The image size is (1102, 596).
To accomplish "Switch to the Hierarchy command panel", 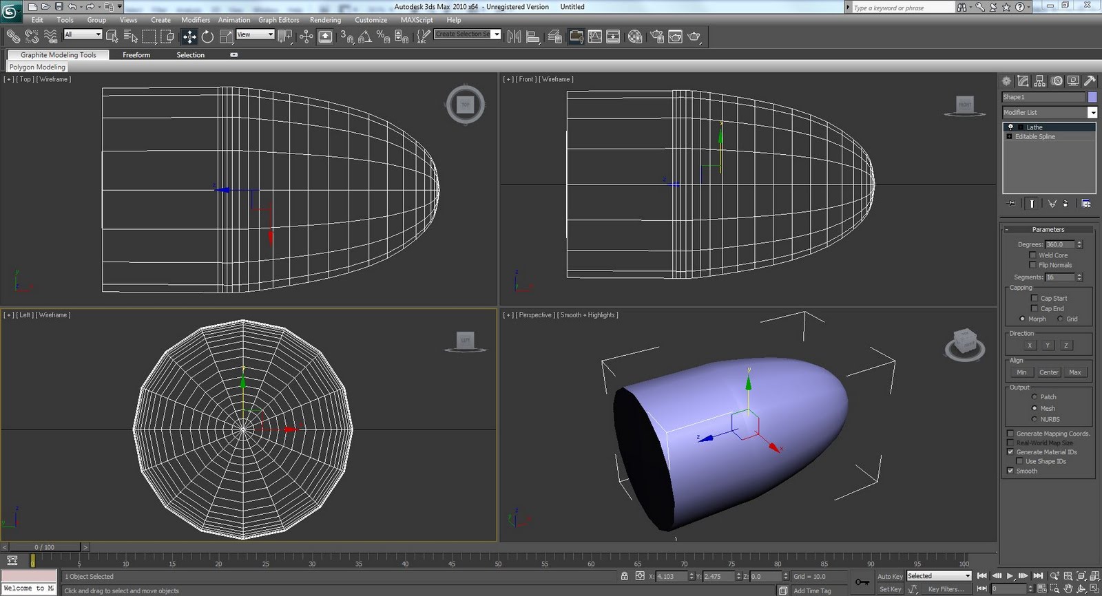I will point(1040,81).
